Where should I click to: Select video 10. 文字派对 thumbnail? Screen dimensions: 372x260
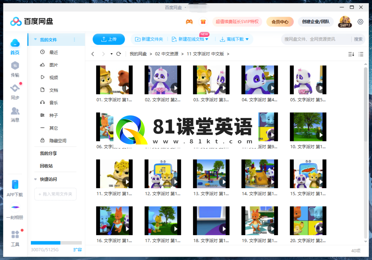pos(308,127)
